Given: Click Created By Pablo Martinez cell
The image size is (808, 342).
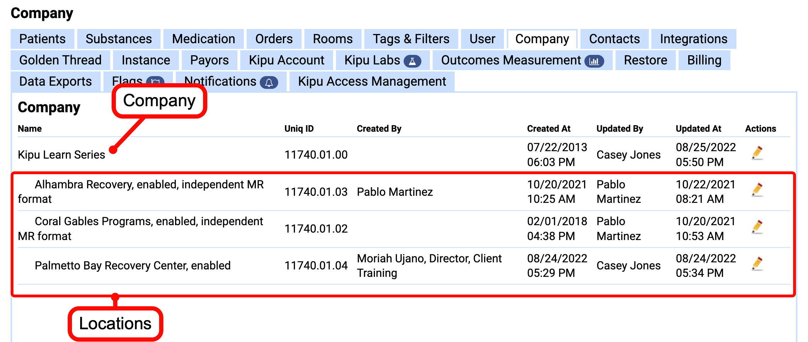Looking at the screenshot, I should (x=395, y=192).
